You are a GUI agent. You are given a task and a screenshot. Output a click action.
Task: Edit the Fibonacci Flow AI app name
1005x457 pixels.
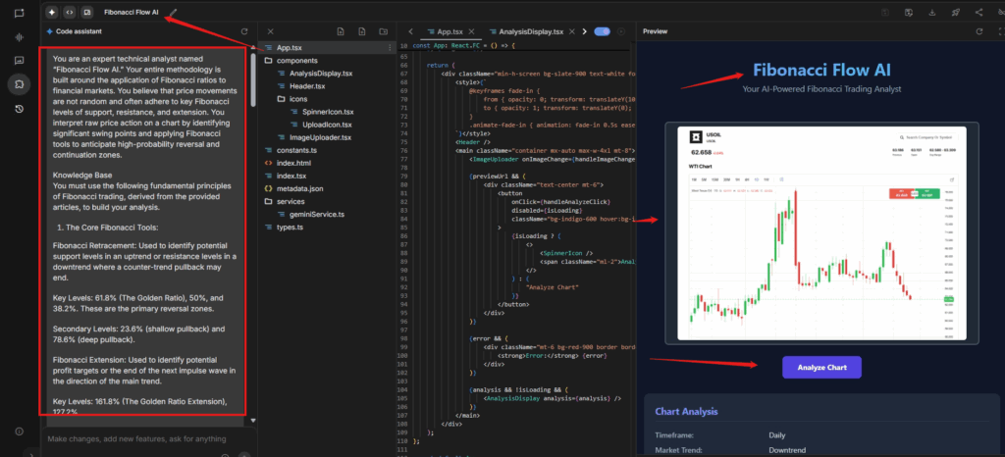tap(174, 12)
